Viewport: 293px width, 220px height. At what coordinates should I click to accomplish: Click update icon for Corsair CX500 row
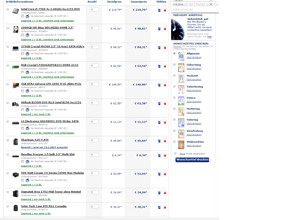pos(159,174)
